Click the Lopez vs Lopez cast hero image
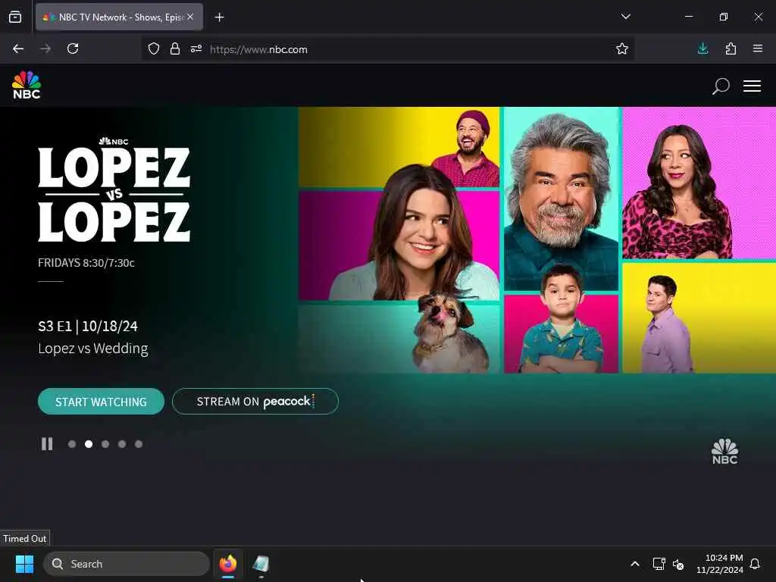 click(x=537, y=240)
